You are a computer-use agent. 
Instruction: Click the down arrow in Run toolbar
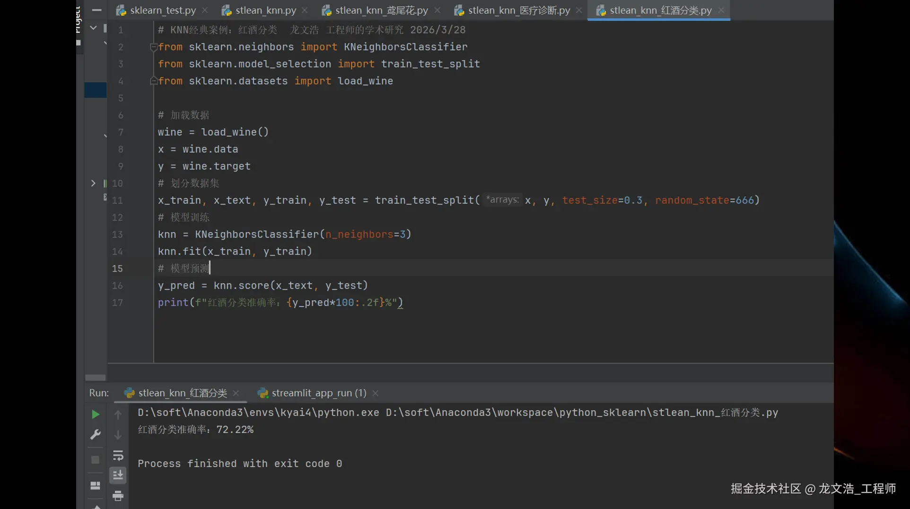click(118, 435)
